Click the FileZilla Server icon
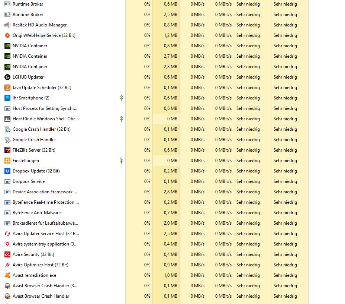The width and height of the screenshot is (345, 304). [7, 150]
